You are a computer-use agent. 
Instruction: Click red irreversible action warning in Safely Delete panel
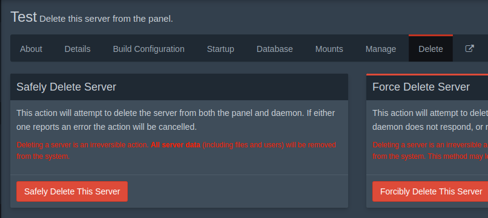(x=176, y=150)
